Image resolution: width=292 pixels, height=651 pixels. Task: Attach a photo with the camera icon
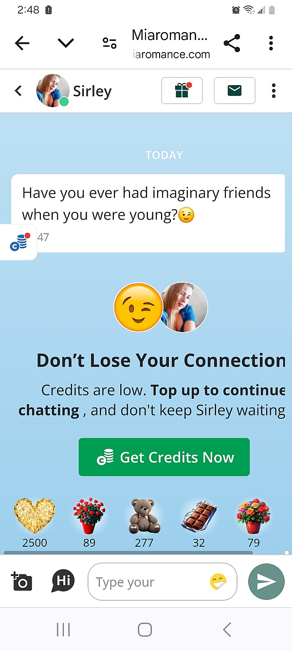pos(21,581)
